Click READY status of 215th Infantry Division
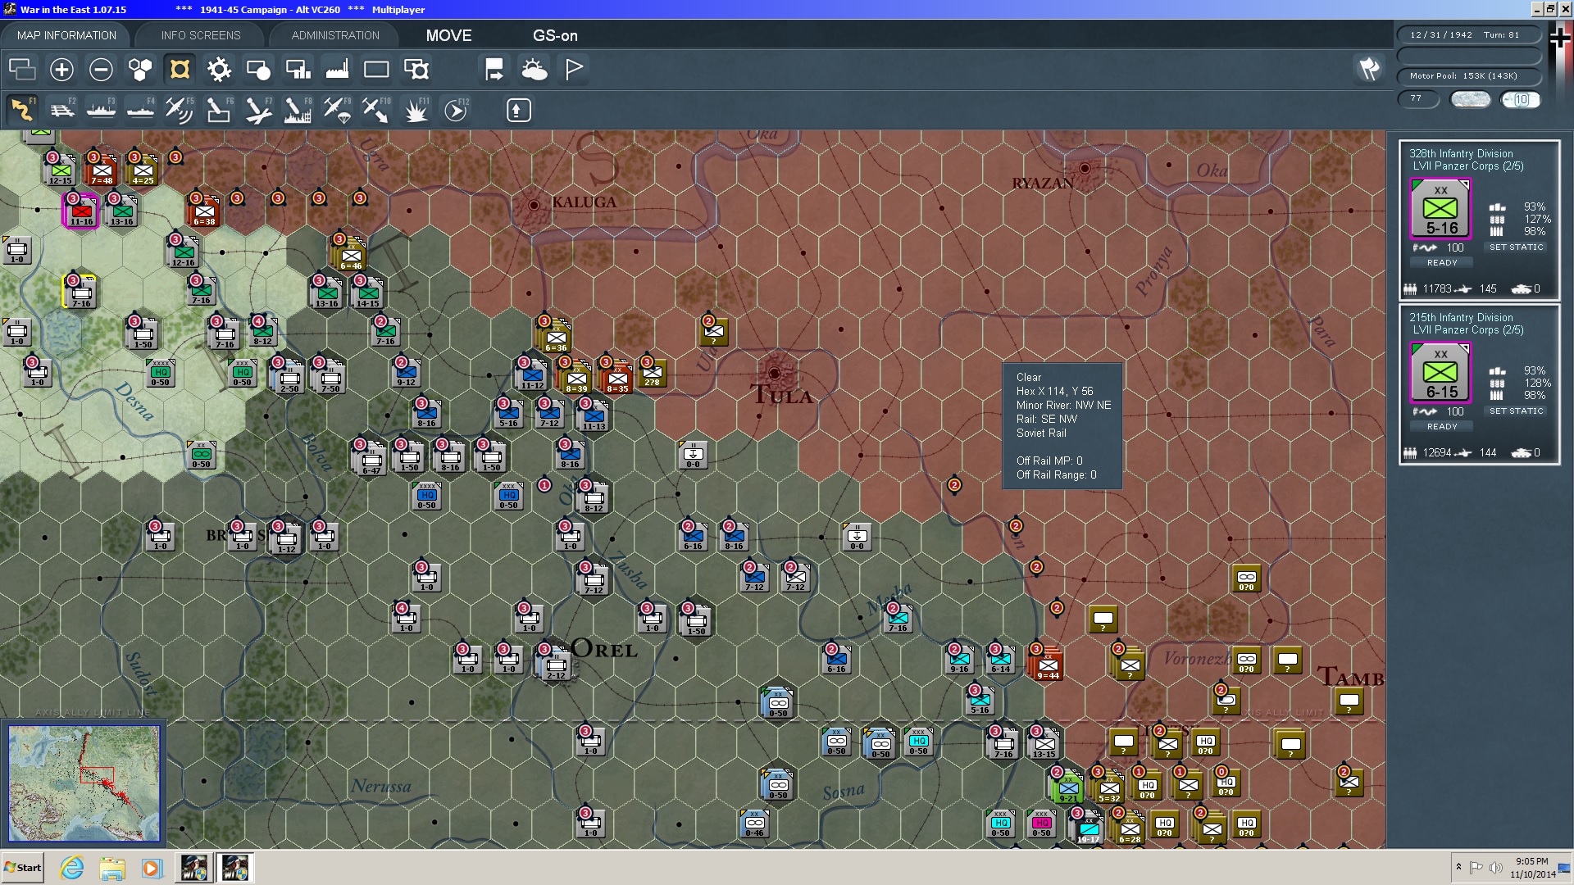This screenshot has height=885, width=1574. coord(1442,426)
